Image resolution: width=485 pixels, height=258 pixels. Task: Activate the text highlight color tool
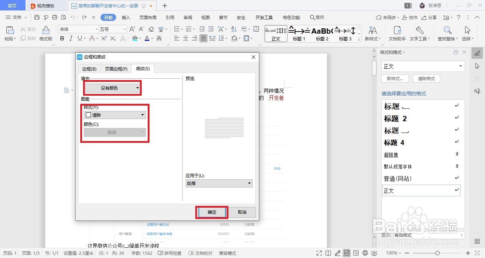pos(135,38)
